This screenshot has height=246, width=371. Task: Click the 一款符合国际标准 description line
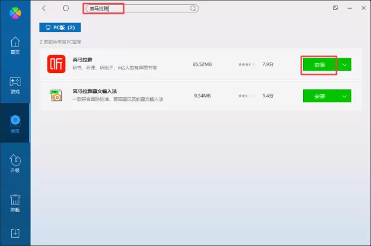tap(118, 99)
